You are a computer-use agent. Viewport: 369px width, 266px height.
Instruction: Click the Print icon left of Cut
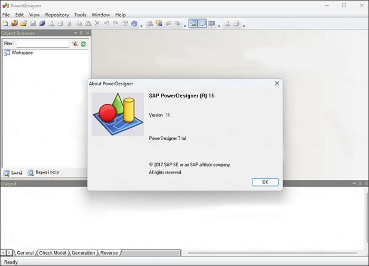click(61, 24)
